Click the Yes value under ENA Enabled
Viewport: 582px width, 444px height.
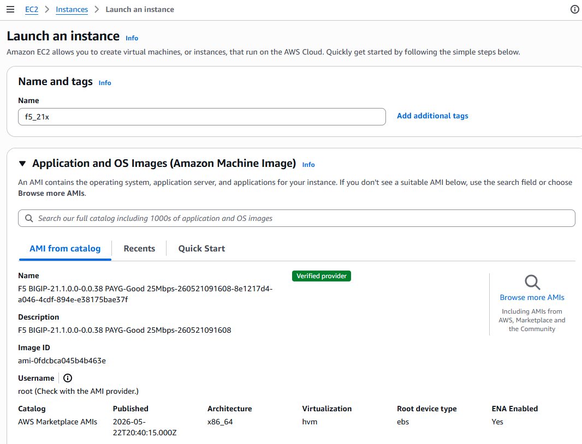pos(497,422)
